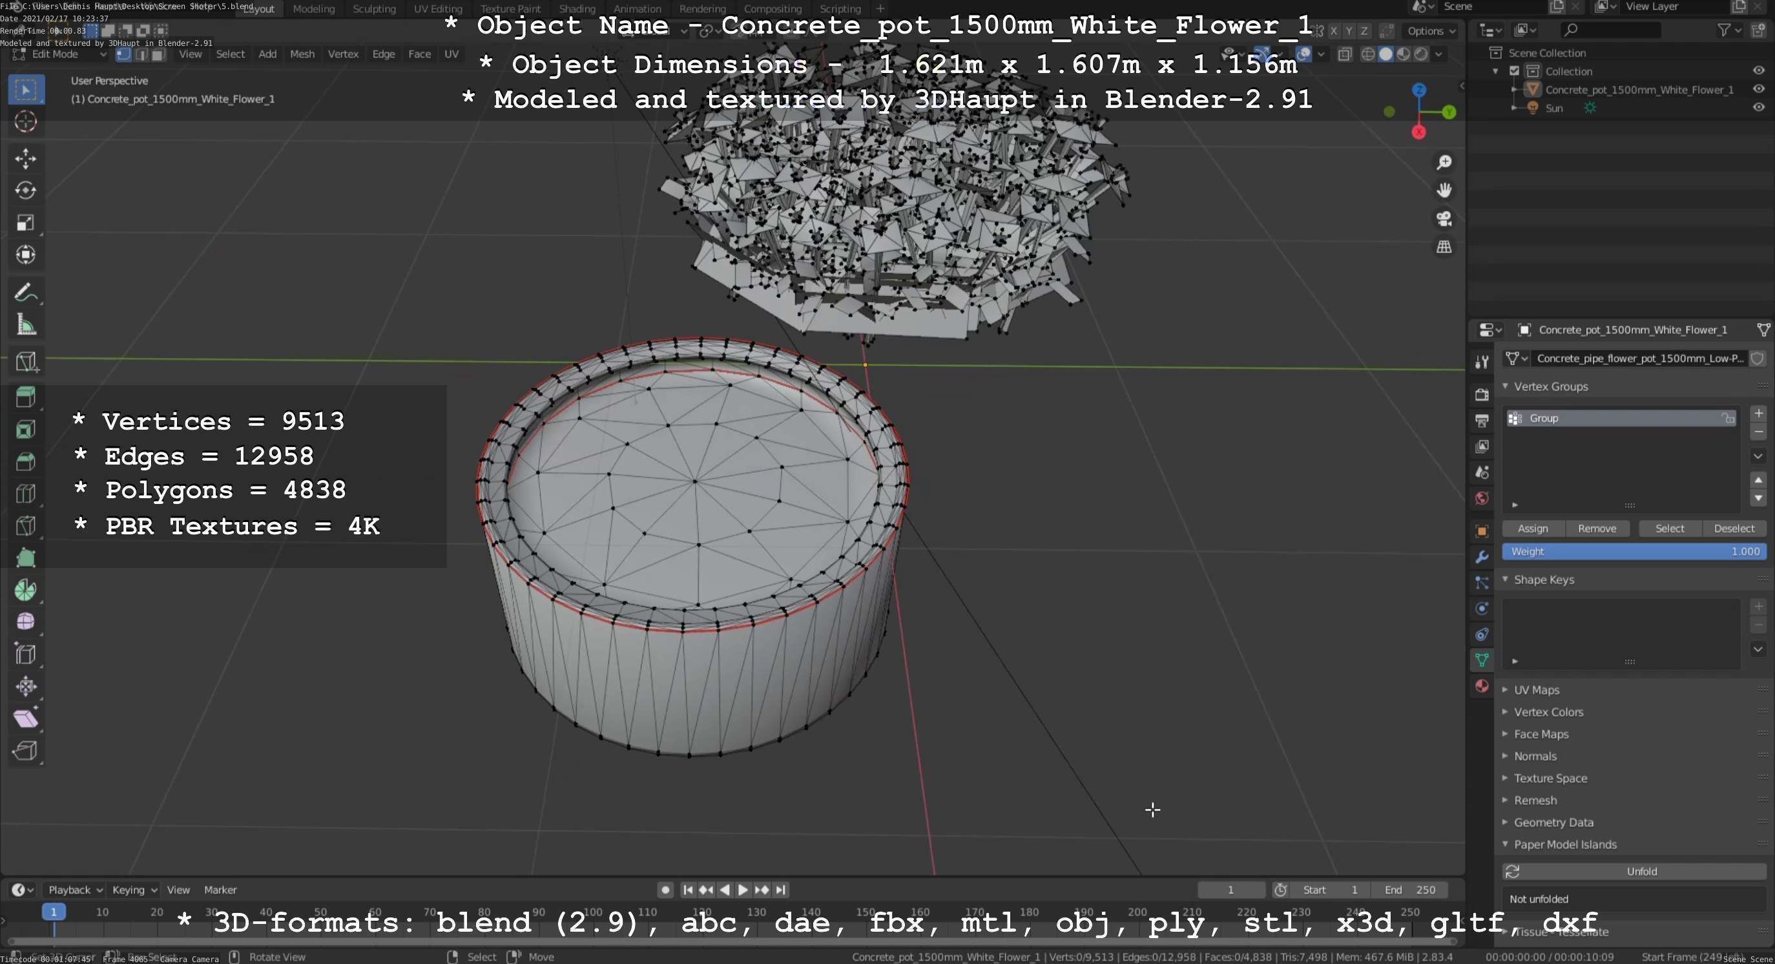
Task: Click Deselect in Vertex Groups
Action: [x=1734, y=529]
